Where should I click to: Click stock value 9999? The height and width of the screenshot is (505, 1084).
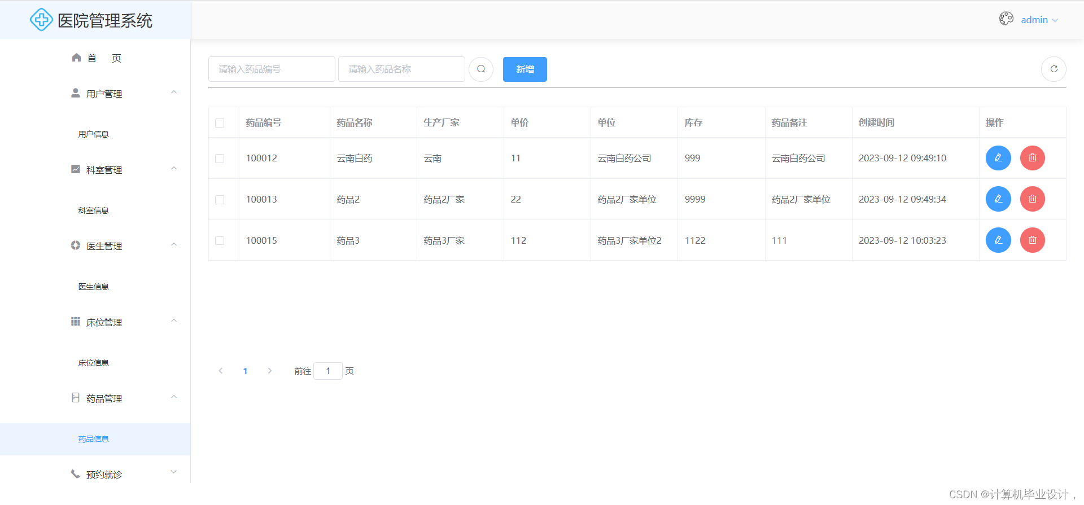click(695, 199)
